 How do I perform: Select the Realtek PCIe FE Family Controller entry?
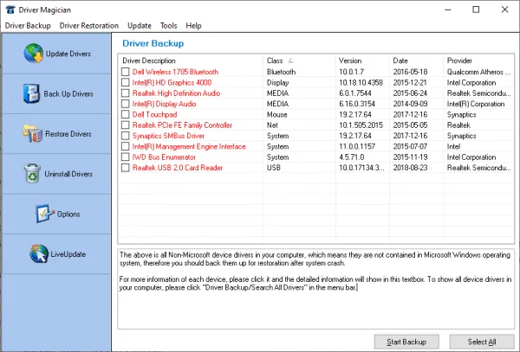pyautogui.click(x=182, y=125)
